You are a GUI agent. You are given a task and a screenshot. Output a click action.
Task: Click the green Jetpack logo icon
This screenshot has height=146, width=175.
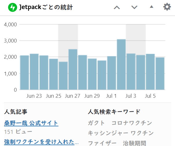13,8
